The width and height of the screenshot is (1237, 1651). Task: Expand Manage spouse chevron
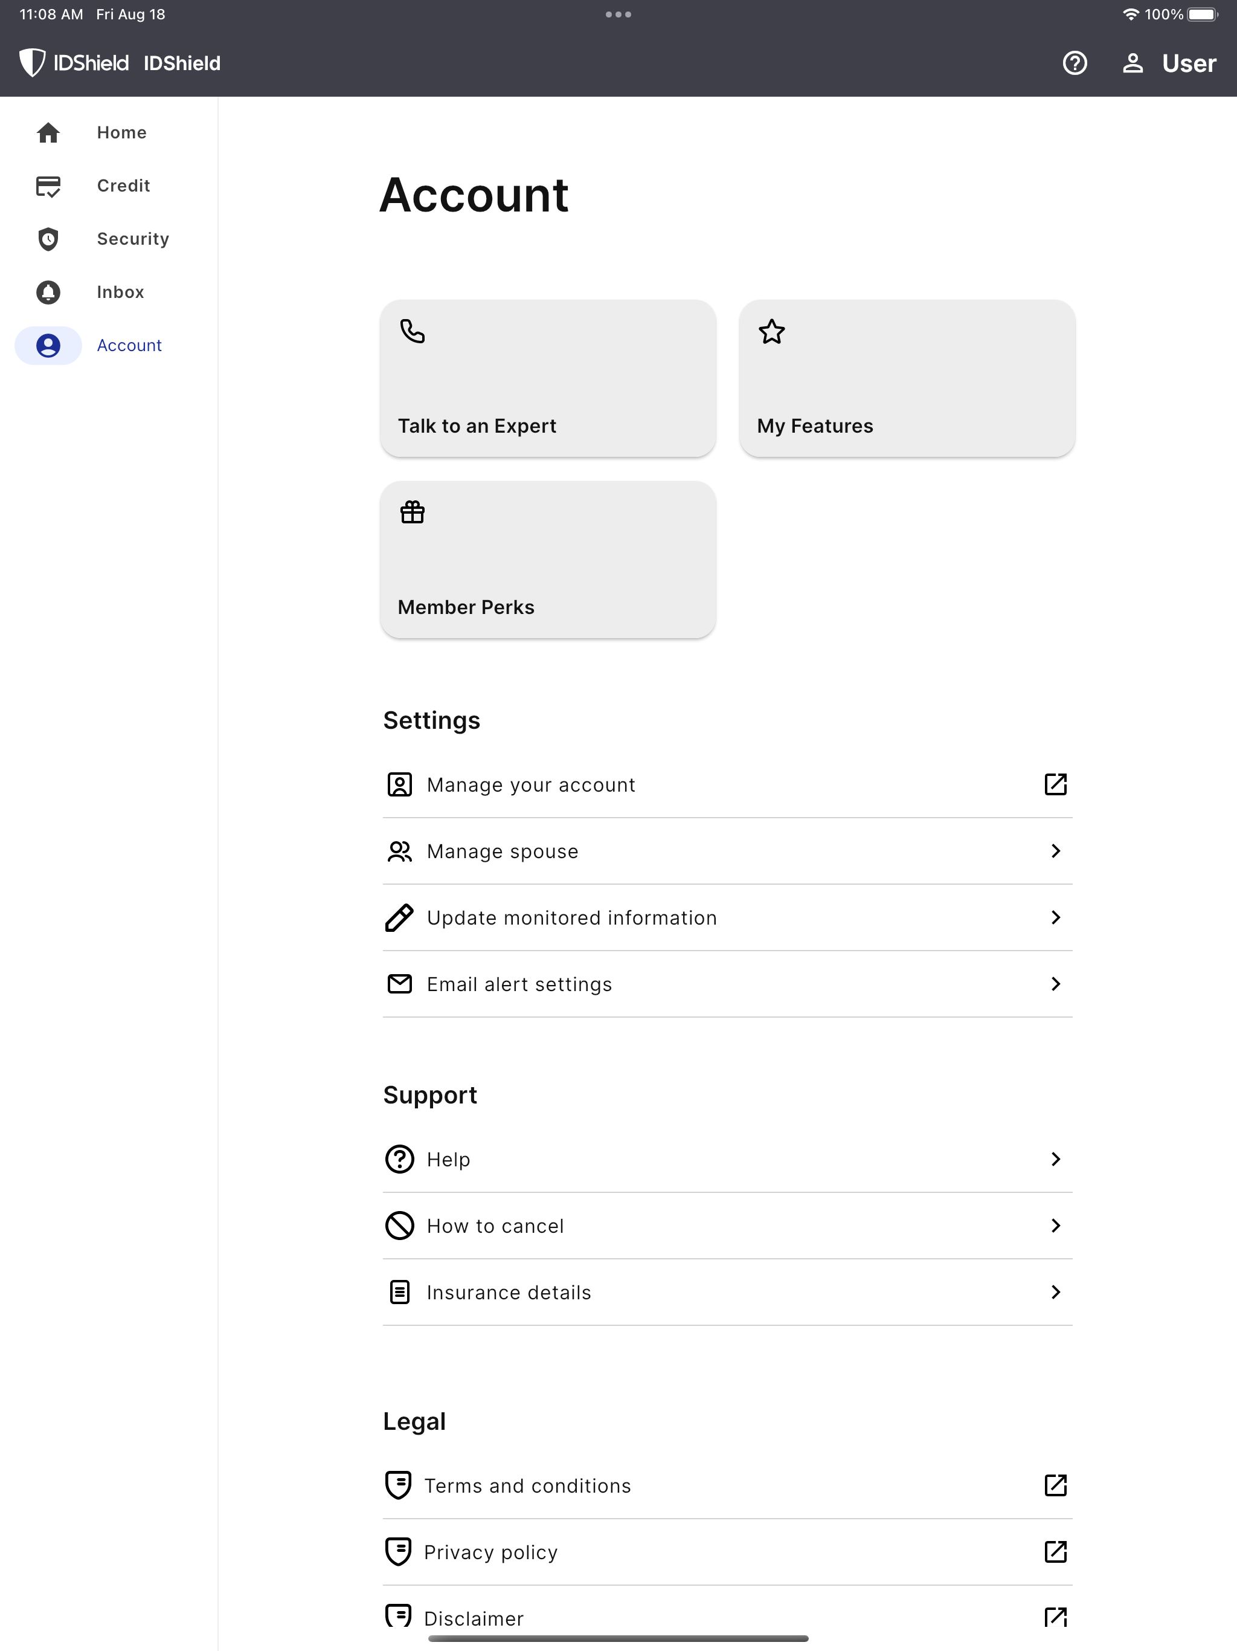pos(1055,851)
